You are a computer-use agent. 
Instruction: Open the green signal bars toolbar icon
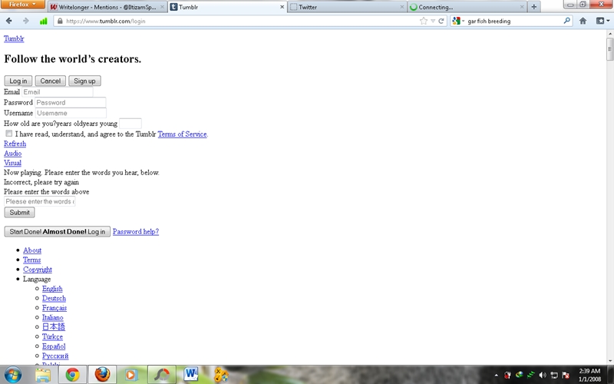pos(44,22)
